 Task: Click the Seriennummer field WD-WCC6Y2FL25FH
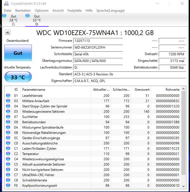pos(98,47)
